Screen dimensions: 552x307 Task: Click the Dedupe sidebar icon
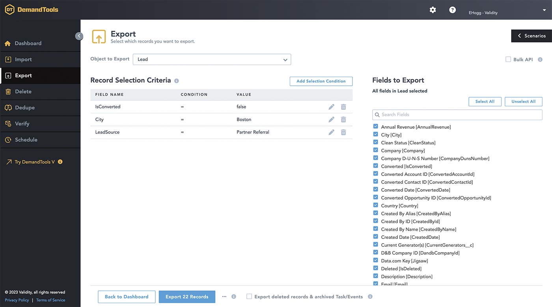point(7,107)
